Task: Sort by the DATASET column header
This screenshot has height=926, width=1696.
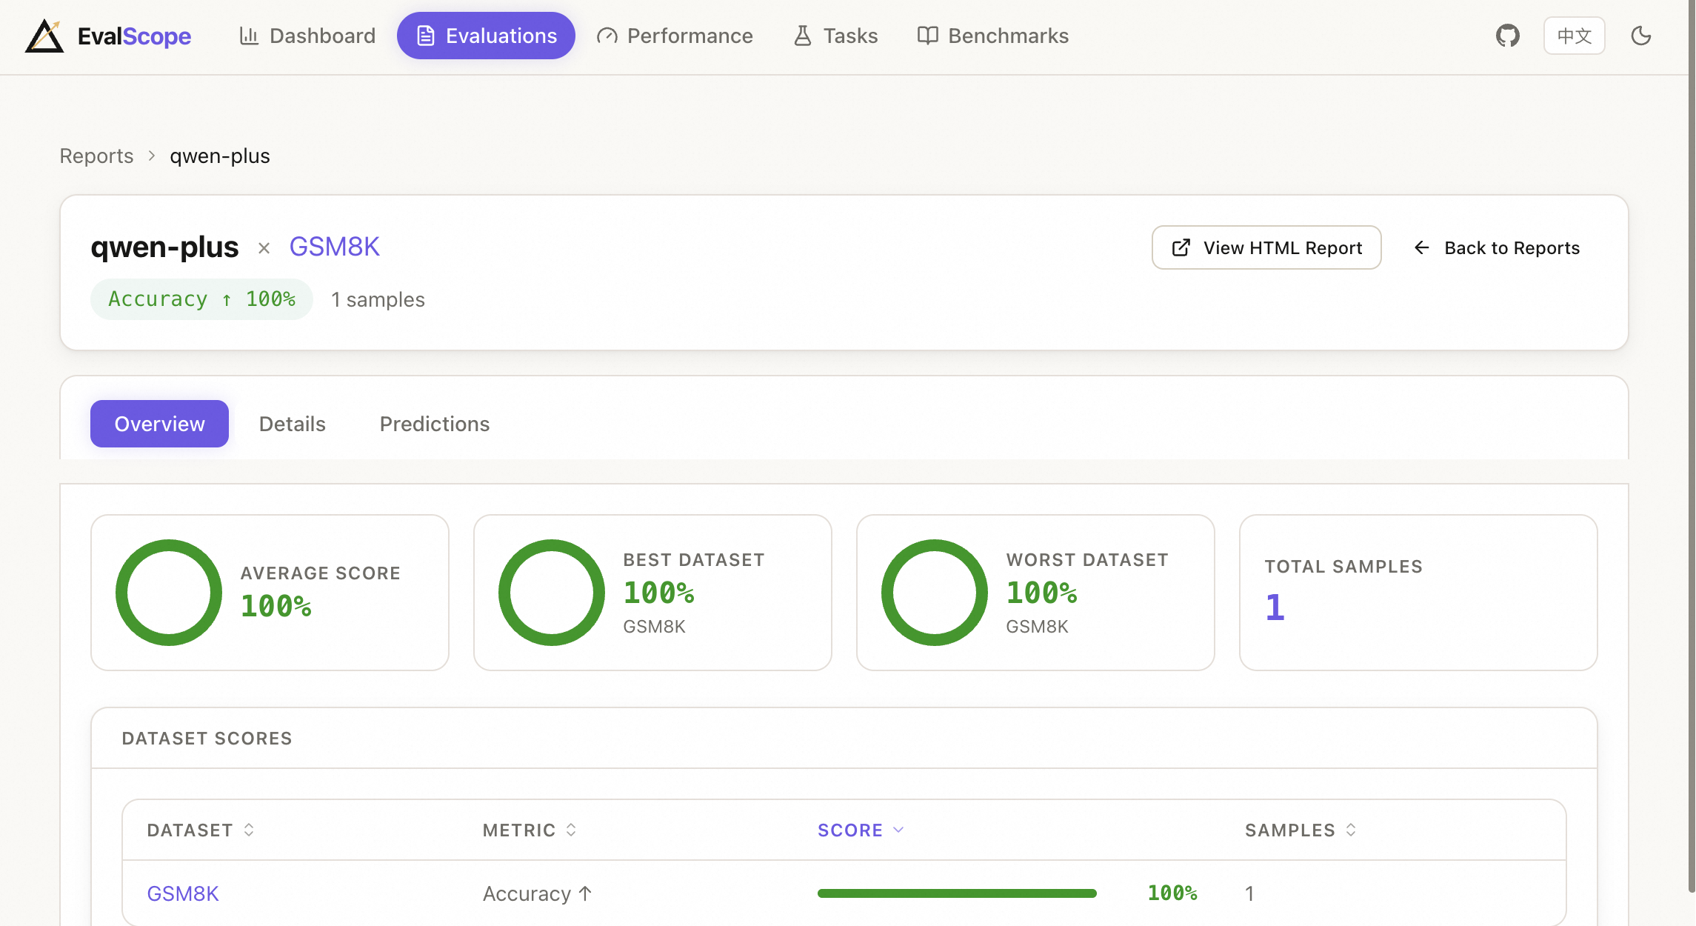Action: point(201,830)
